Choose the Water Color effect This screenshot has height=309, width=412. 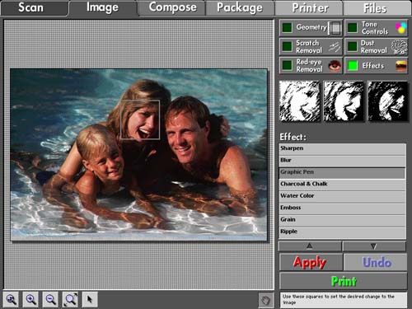[x=342, y=196]
